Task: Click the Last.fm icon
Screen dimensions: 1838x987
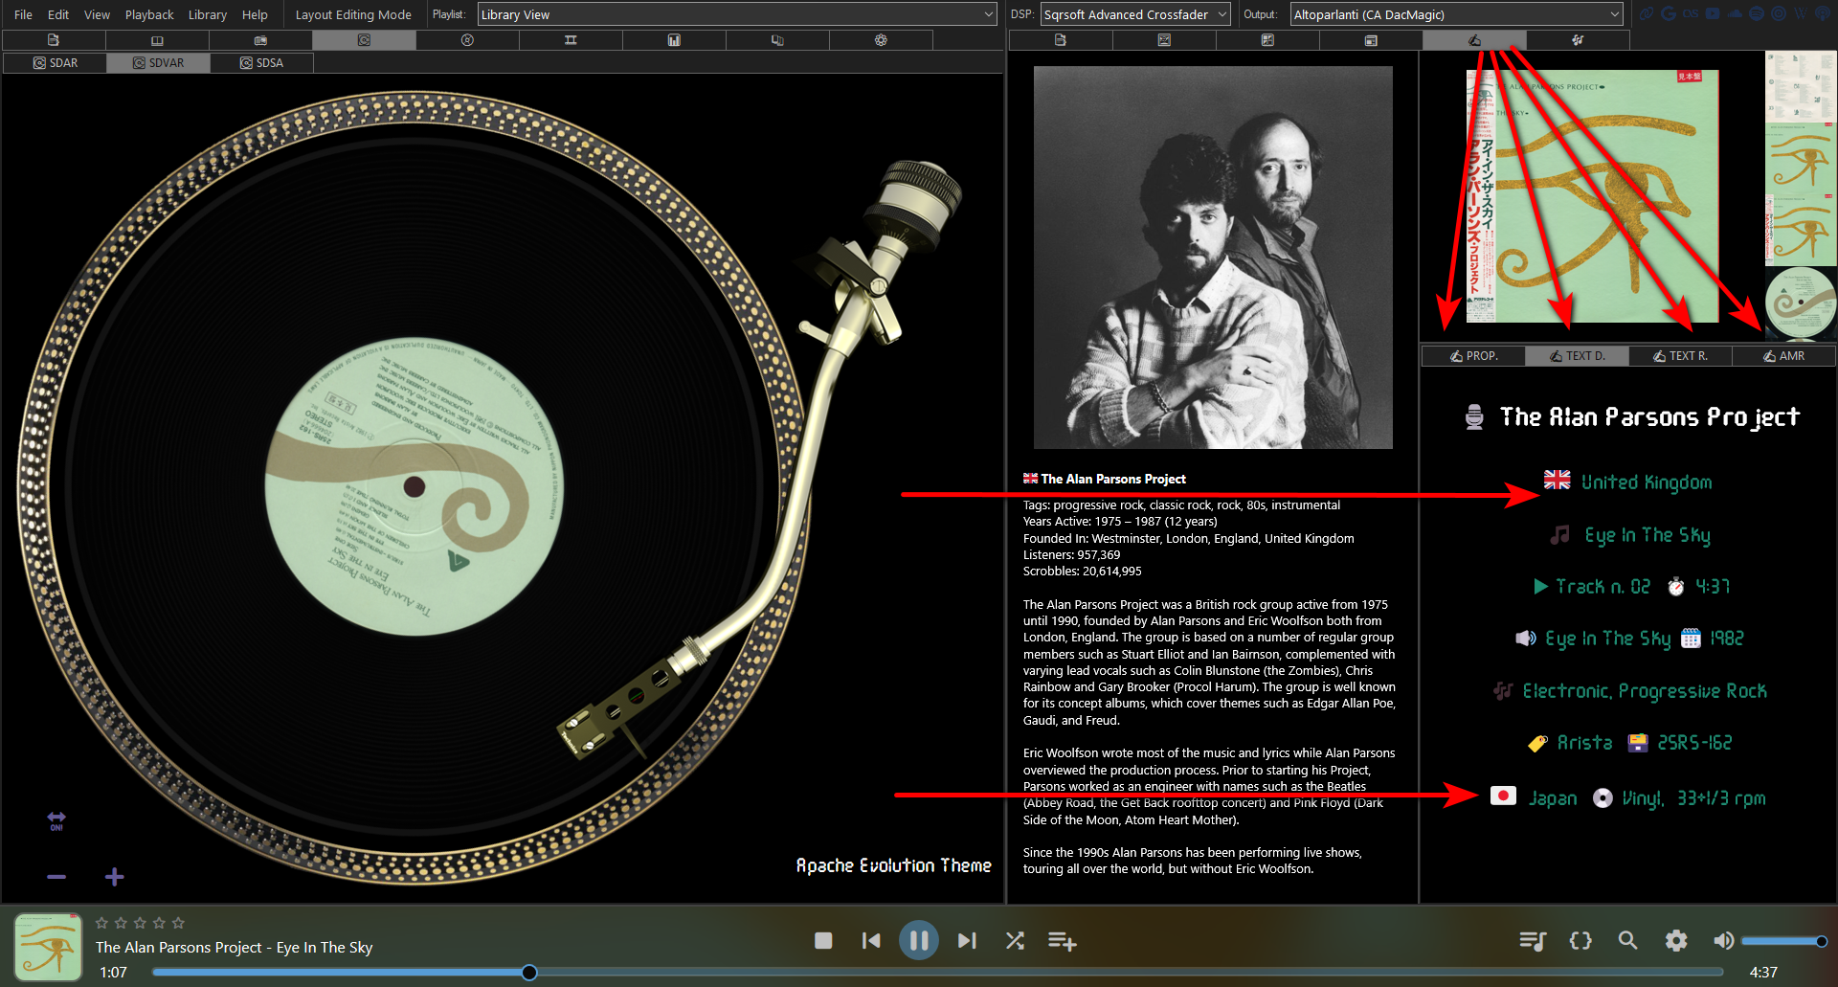Action: click(1691, 13)
